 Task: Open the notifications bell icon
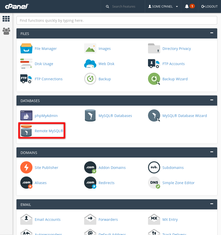pyautogui.click(x=187, y=6)
